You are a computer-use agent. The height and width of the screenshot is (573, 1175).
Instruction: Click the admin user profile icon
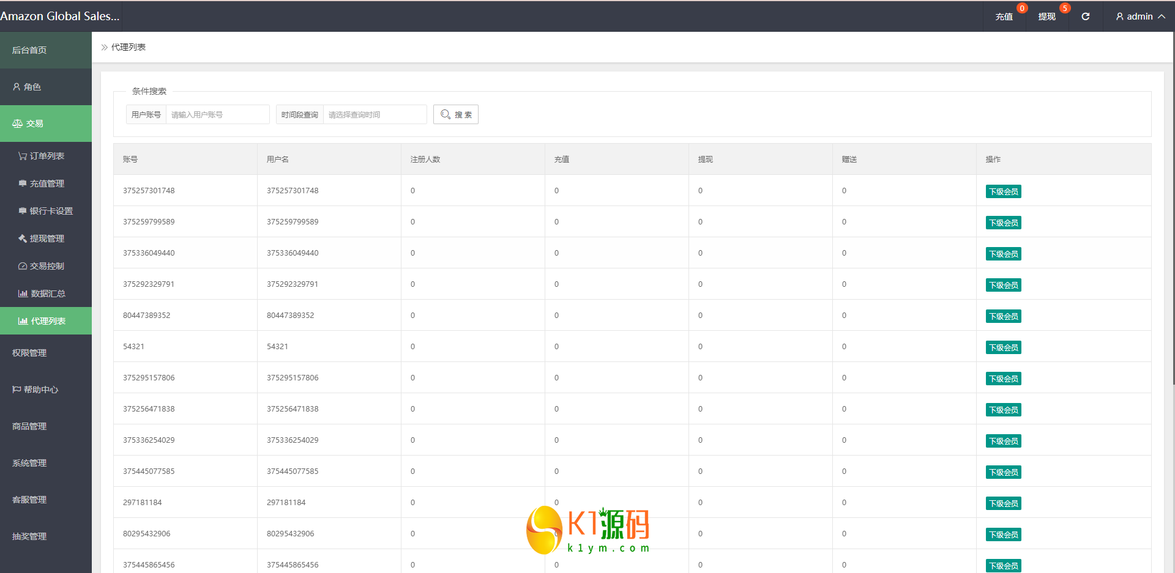pyautogui.click(x=1119, y=17)
